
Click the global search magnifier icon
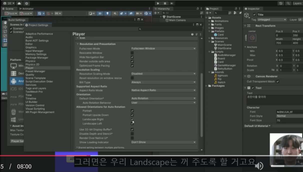(288, 3)
